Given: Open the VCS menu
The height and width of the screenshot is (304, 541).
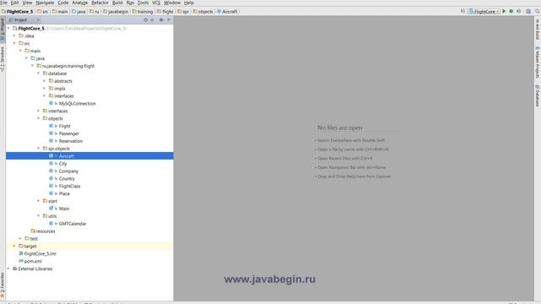Looking at the screenshot, I should pyautogui.click(x=156, y=3).
